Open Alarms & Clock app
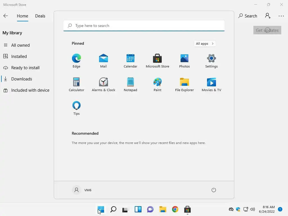 pos(103,84)
